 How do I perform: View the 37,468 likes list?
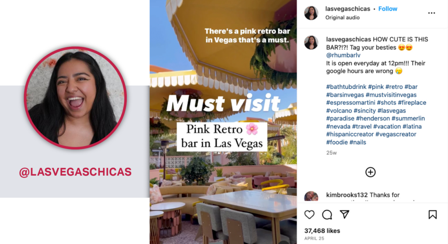click(322, 230)
